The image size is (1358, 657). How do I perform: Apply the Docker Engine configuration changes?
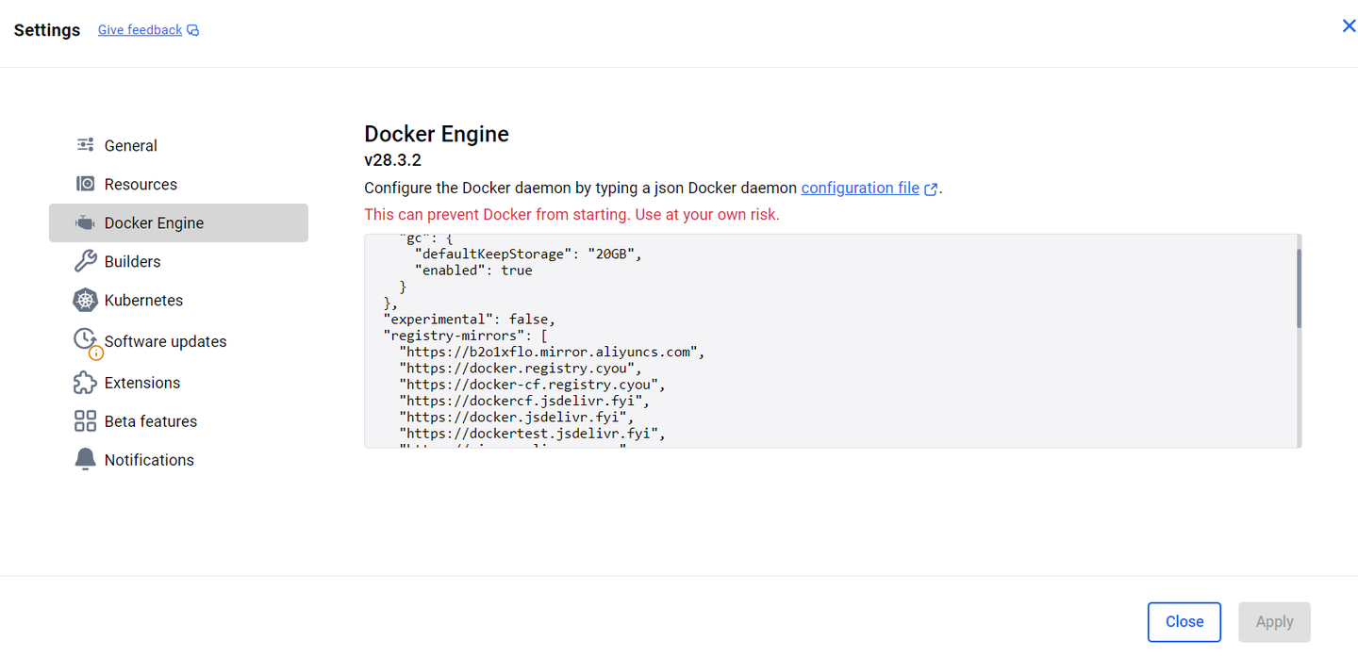(1274, 622)
